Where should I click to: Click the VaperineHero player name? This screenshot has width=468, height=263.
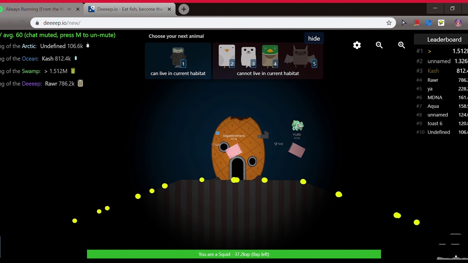coord(234,136)
